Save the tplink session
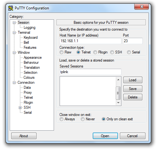Screen dimensions: 157x150 tap(133, 89)
